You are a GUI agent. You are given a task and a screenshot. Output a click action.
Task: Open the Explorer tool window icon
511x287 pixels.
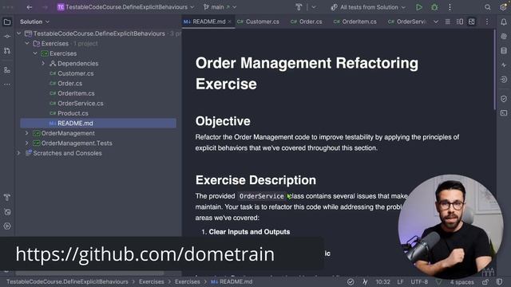coord(7,22)
